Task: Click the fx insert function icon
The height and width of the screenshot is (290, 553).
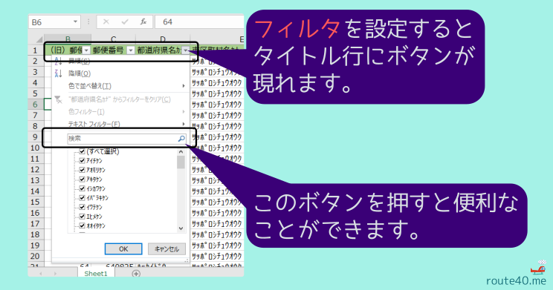Action: [143, 22]
